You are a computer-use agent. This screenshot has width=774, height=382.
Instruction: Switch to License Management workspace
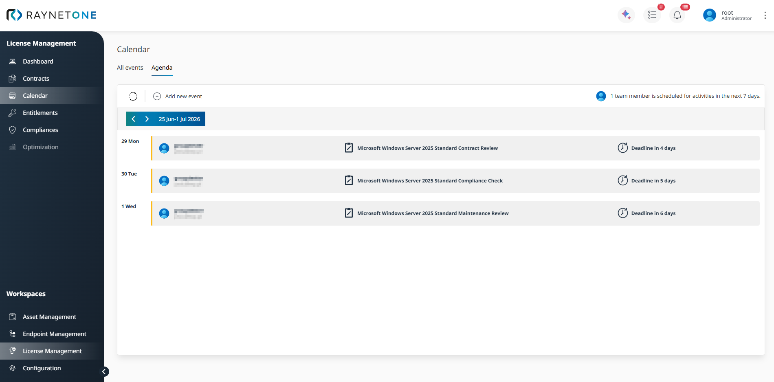(x=52, y=351)
